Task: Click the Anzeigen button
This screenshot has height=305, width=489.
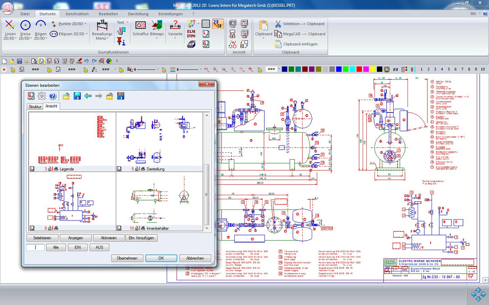Action: click(x=75, y=238)
